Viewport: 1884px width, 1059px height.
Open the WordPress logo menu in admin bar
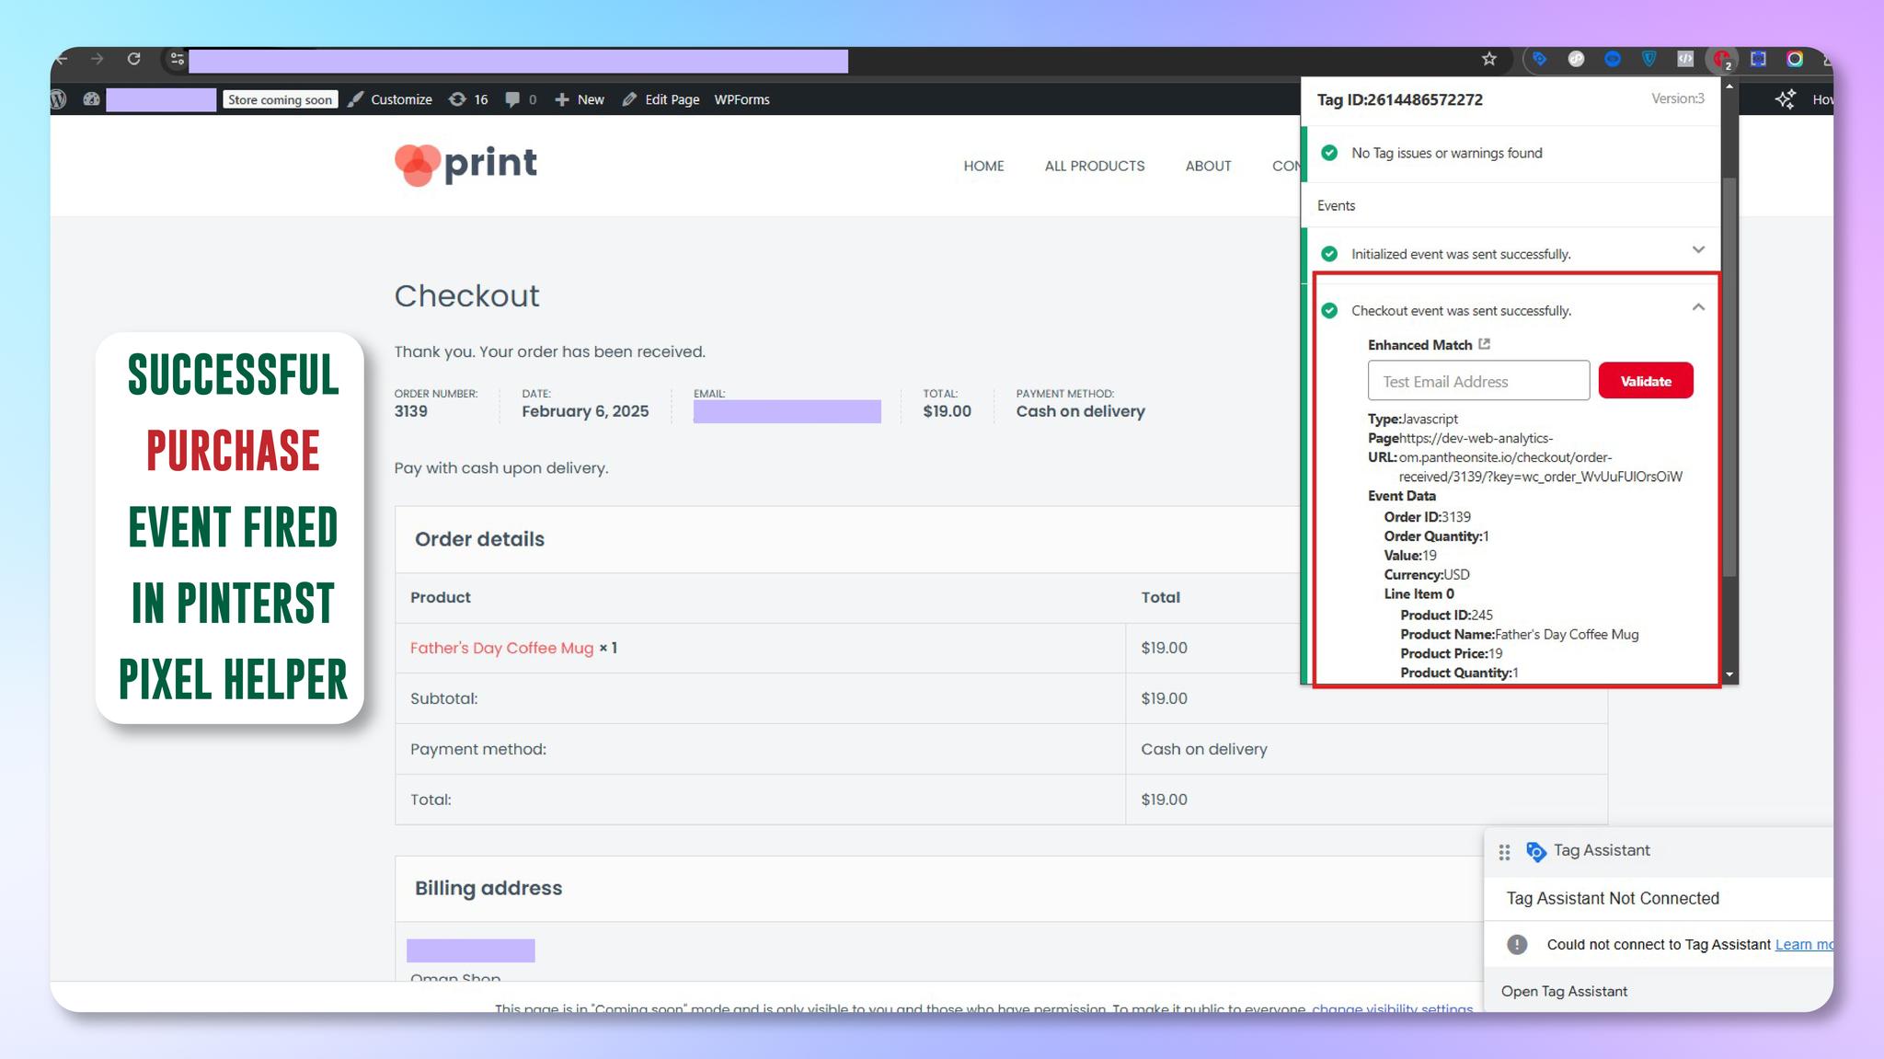[x=59, y=99]
